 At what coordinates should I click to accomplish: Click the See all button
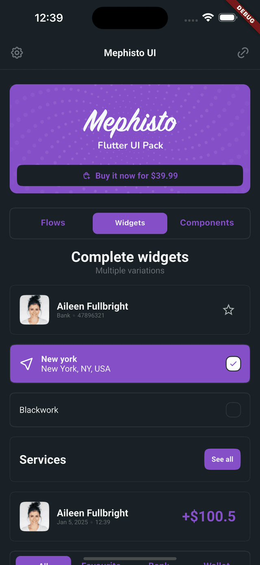click(x=222, y=459)
